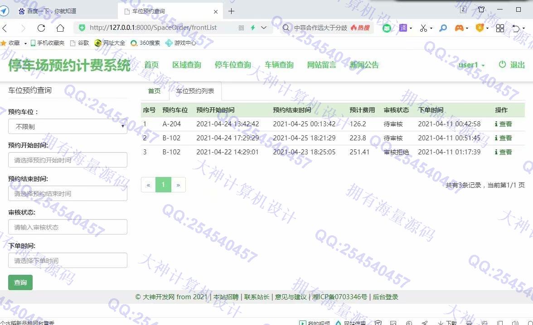The height and width of the screenshot is (325, 533).
Task: Click the browser refresh icon
Action: tap(41, 28)
